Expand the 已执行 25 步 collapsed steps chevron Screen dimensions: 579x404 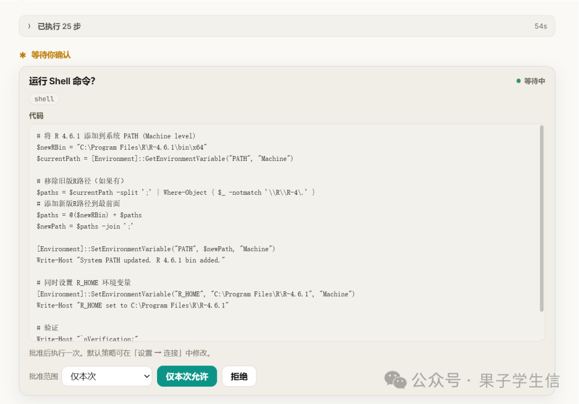tap(29, 26)
